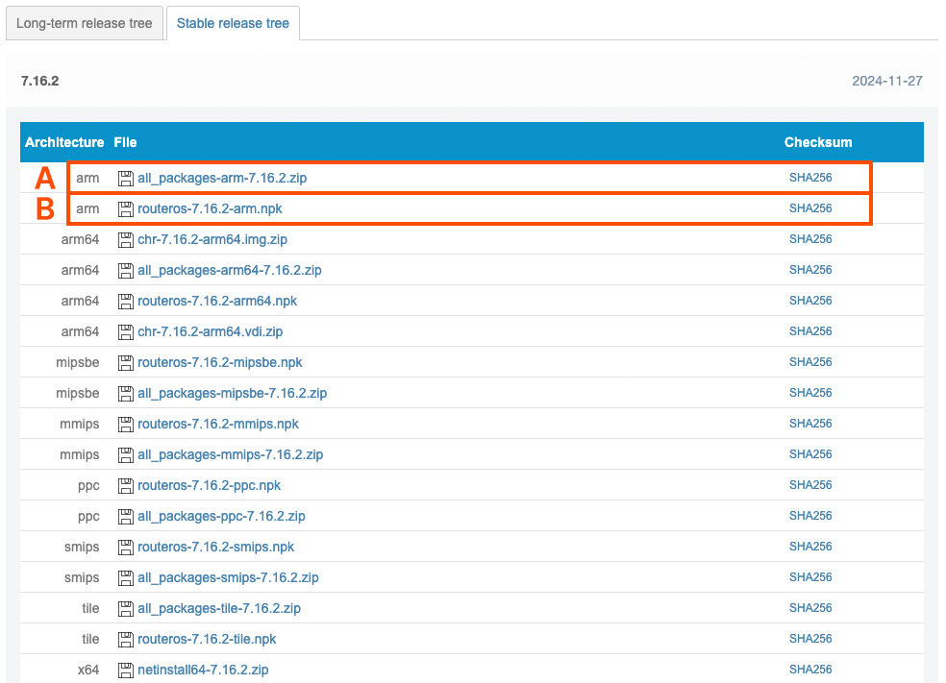Open SHA256 checksum for routeros-7.16.2-smips.npk

810,547
